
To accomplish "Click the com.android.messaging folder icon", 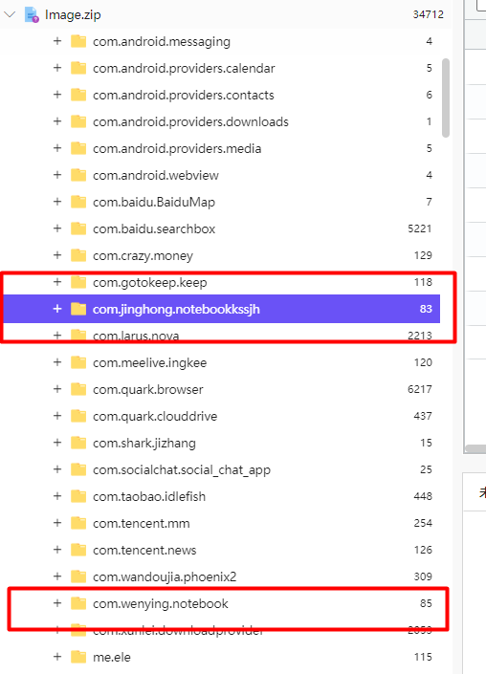I will 78,42.
